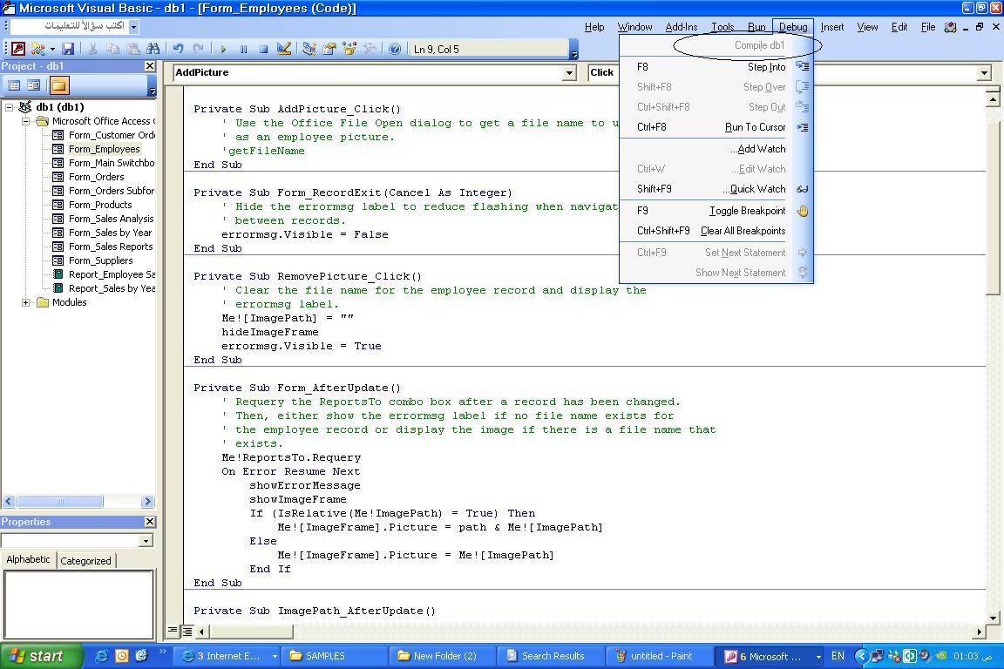1004x669 pixels.
Task: Click Procedure View button at bottom left
Action: [173, 631]
